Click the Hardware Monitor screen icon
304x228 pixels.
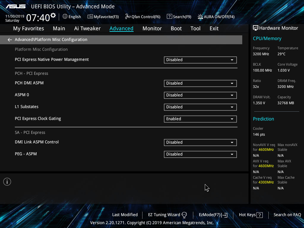[256, 28]
